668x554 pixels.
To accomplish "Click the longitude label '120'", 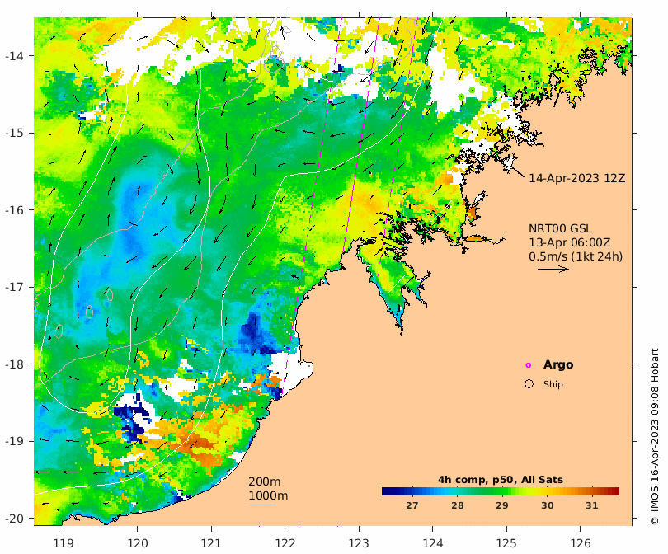I will coord(138,544).
